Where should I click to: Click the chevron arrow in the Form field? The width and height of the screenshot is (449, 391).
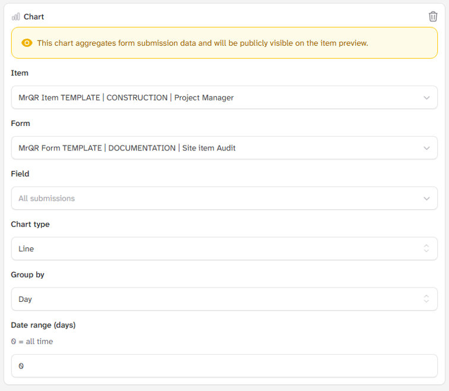tap(426, 148)
